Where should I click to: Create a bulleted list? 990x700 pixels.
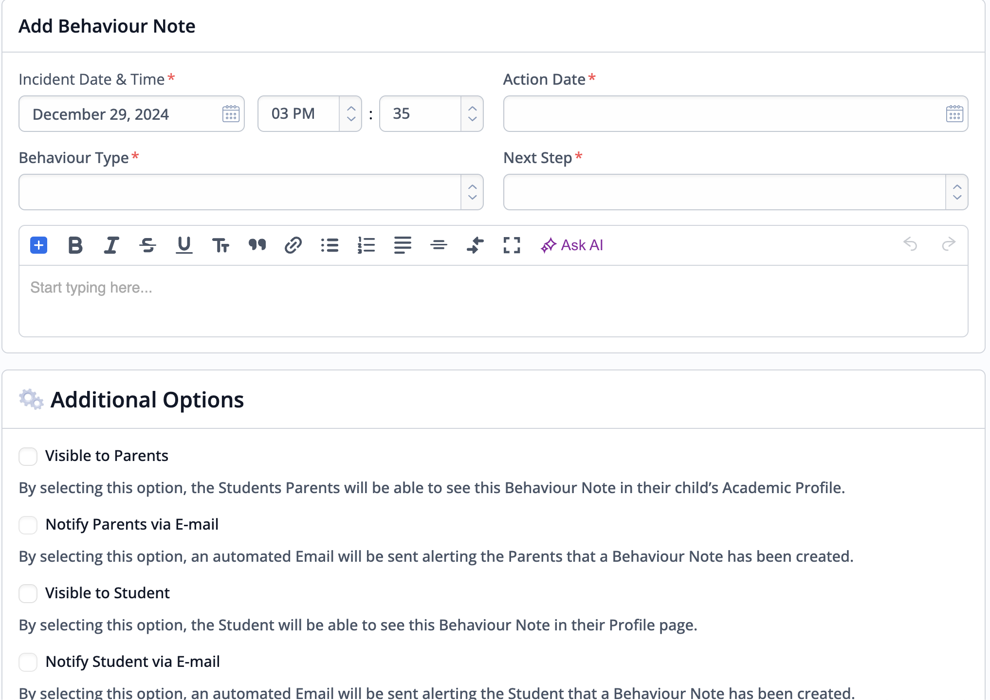330,245
